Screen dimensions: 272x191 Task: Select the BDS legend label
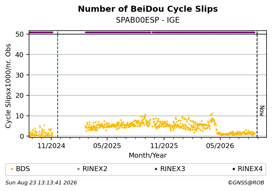[x=23, y=169]
